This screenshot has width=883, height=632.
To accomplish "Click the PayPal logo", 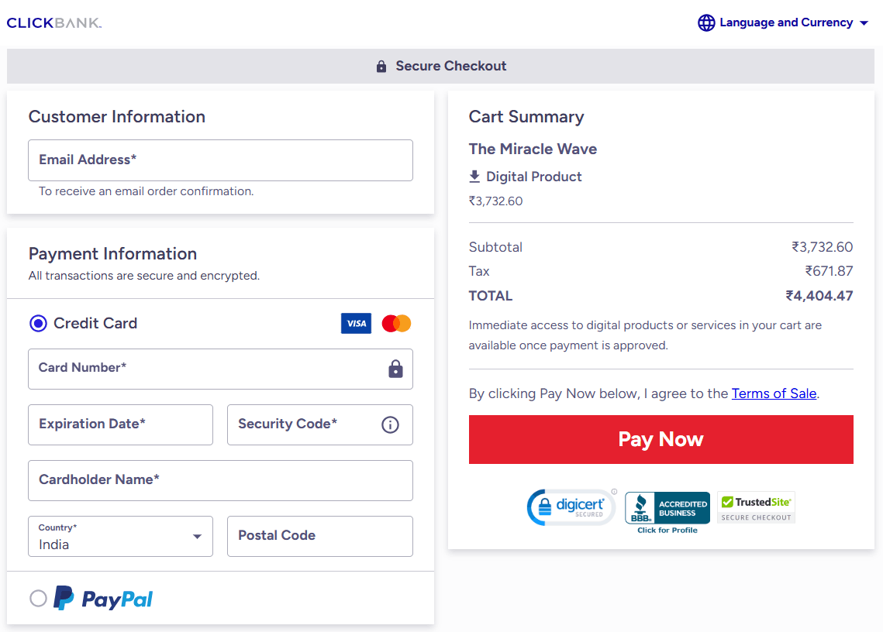I will 104,599.
